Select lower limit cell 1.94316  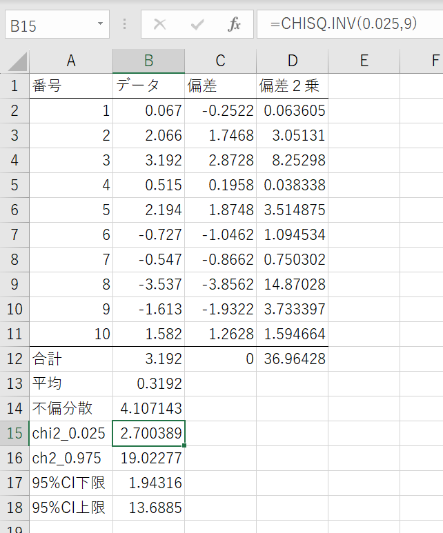point(148,483)
